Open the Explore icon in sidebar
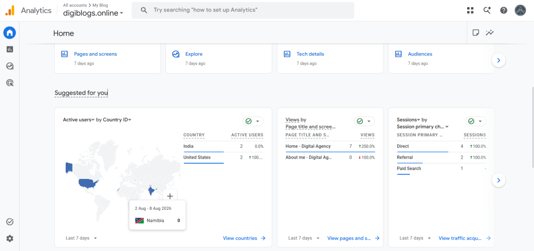The image size is (534, 251). click(x=9, y=66)
